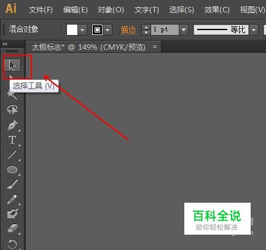266x250 pixels.
Task: Select the Line Segment tool
Action: [12, 155]
